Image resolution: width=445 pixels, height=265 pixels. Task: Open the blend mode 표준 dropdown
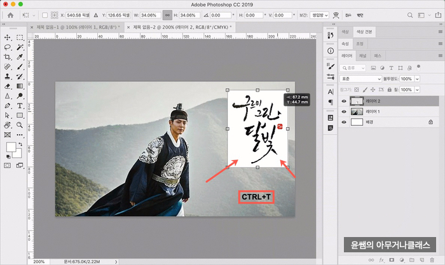click(360, 79)
